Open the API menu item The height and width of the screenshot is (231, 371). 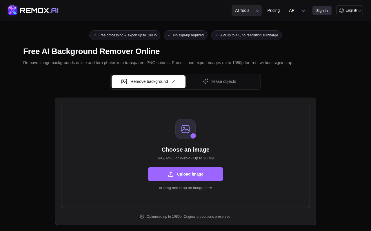coord(292,10)
